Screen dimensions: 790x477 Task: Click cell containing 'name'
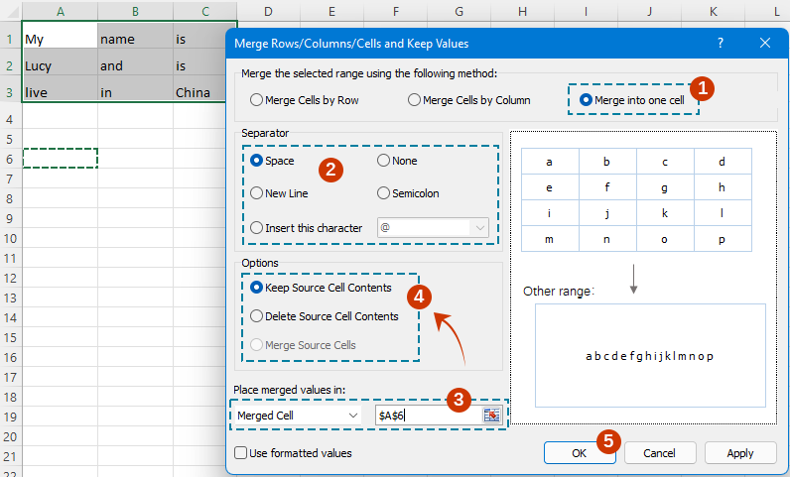(x=136, y=36)
